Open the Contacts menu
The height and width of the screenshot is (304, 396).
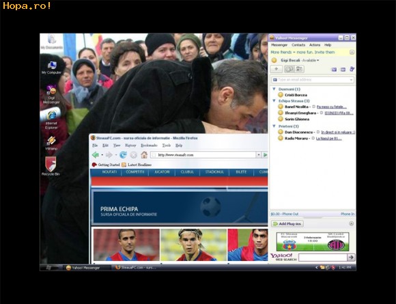point(298,45)
